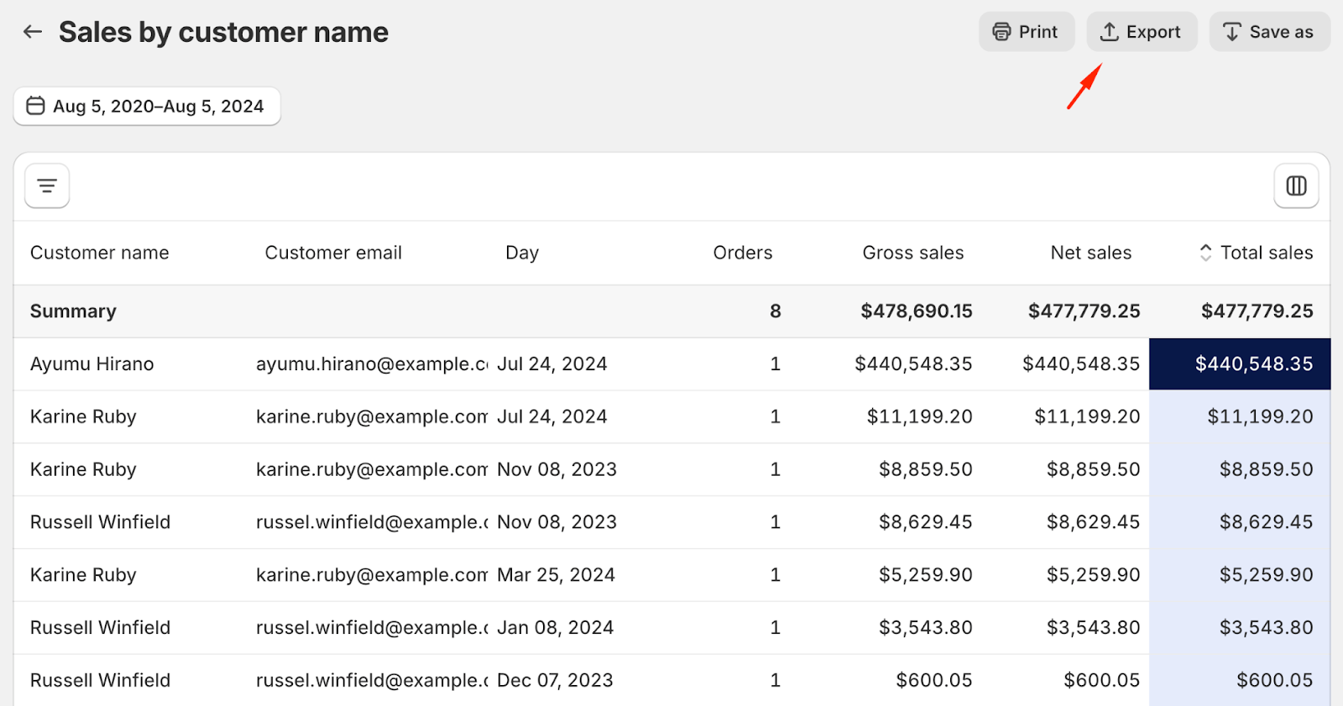Select the Ayumu Hirano customer name
Image resolution: width=1343 pixels, height=706 pixels.
(92, 364)
